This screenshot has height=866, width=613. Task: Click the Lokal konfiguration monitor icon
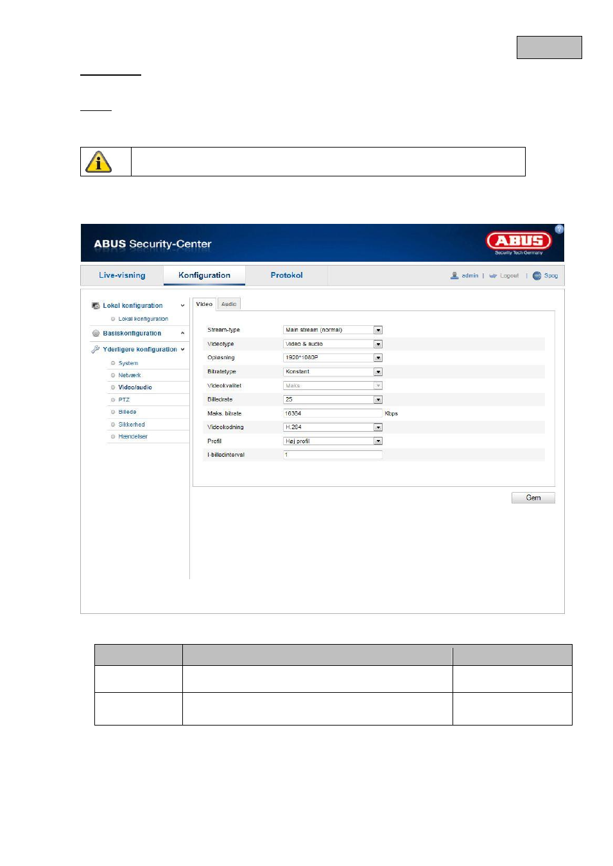[x=96, y=306]
